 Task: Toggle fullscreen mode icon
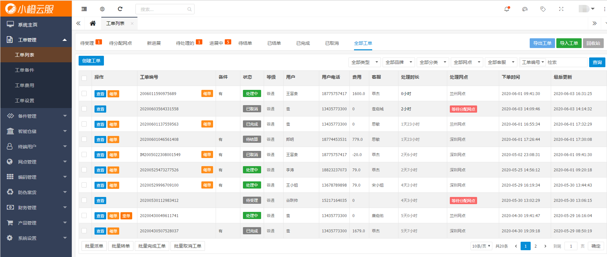coord(561,9)
